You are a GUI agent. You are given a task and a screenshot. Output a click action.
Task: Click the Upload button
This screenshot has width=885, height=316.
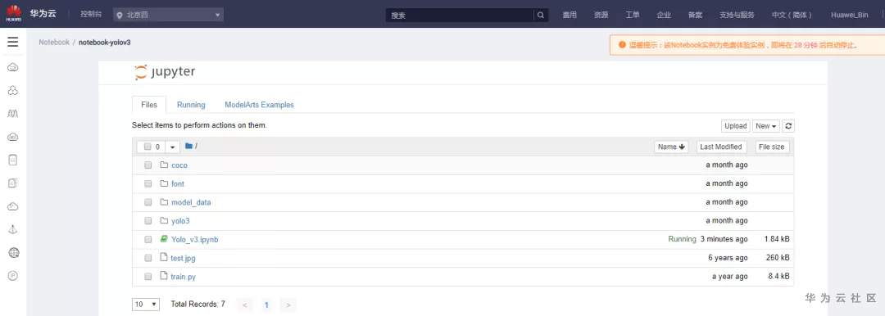pyautogui.click(x=735, y=126)
